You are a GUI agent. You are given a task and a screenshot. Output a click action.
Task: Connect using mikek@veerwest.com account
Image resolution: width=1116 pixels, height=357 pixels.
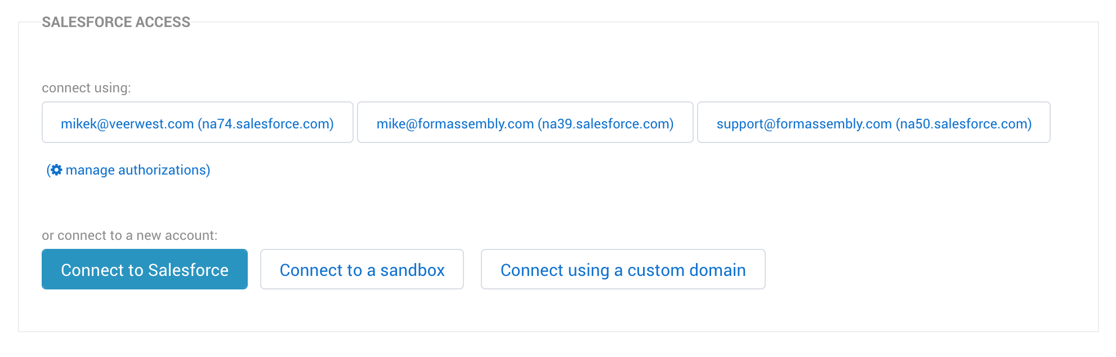(198, 122)
